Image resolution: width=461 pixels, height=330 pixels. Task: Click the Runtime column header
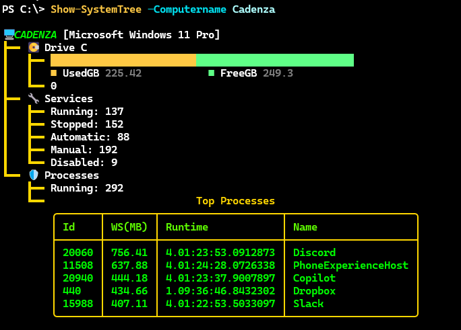(x=187, y=227)
